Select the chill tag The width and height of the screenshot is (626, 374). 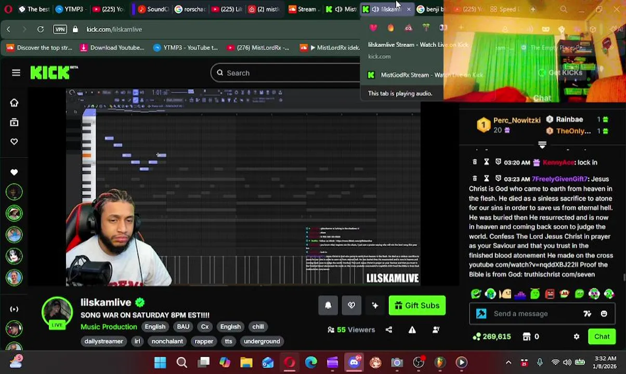[258, 327]
